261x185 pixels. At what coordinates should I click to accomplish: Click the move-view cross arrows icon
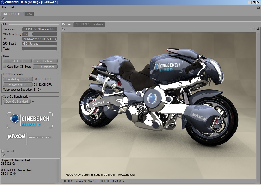[254, 29]
